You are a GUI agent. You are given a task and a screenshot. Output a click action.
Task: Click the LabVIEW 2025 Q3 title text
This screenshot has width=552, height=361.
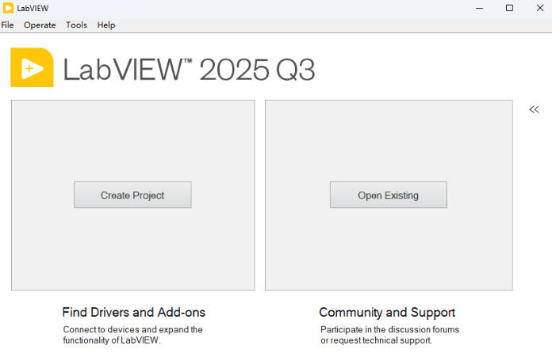[189, 70]
